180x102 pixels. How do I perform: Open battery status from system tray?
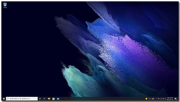click(159, 99)
